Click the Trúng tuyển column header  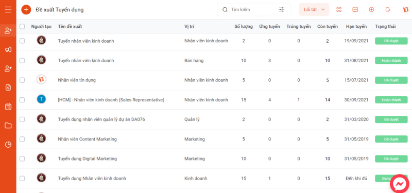pyautogui.click(x=299, y=27)
